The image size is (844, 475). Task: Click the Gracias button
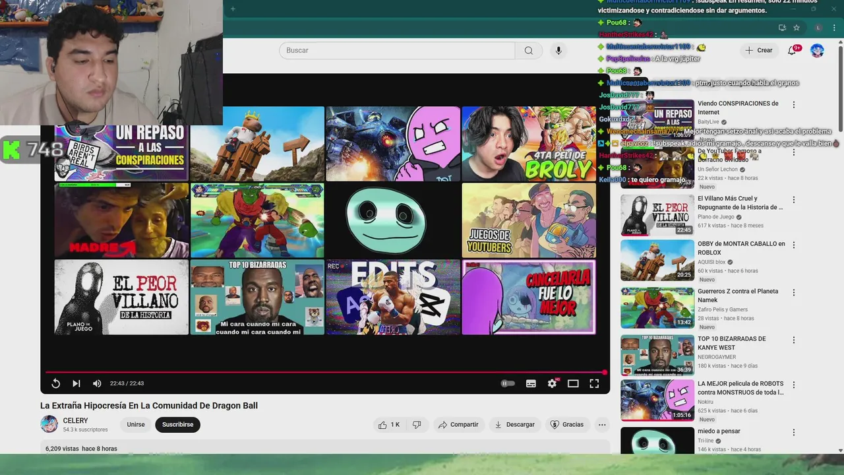click(567, 425)
